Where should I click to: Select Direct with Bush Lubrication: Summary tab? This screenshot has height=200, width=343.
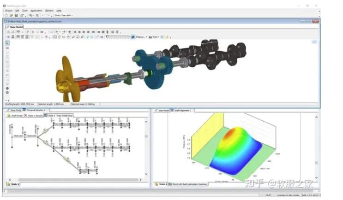point(188,184)
